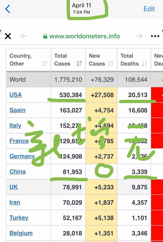
Task: Tap the browser forward arrow
Action: click(139, 36)
